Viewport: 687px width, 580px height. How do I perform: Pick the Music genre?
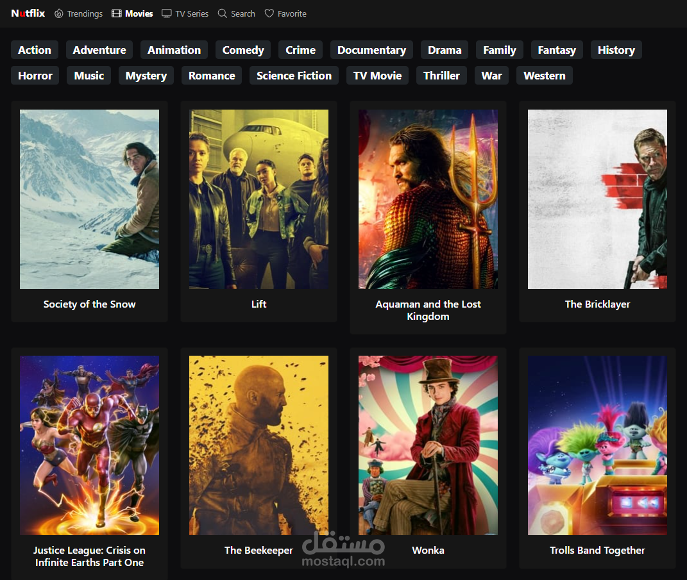[x=89, y=76]
